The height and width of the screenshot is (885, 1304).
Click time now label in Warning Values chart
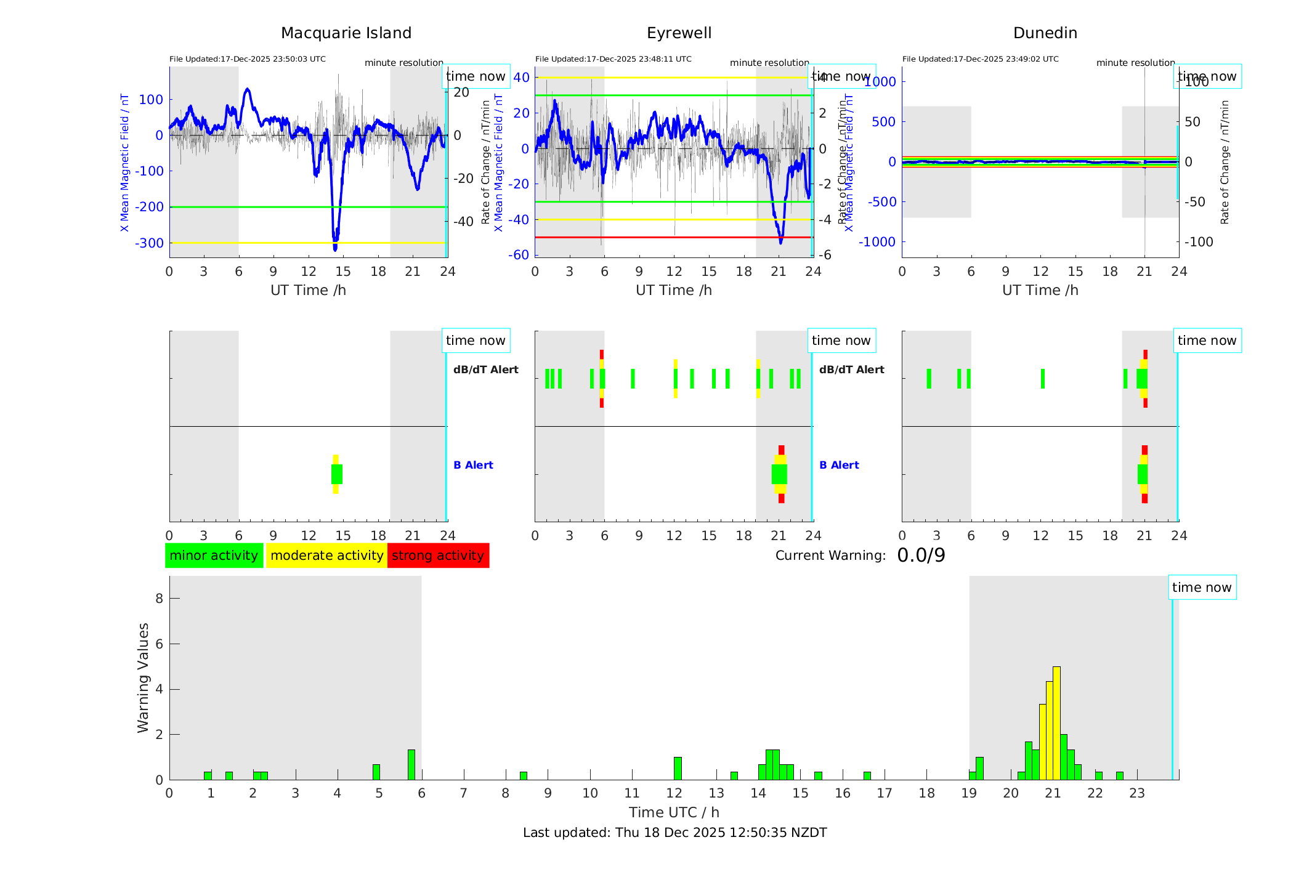tap(1202, 588)
